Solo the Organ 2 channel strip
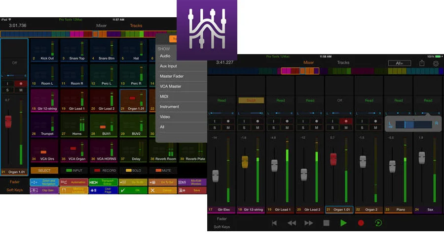The width and height of the screenshot is (444, 244). point(362,127)
